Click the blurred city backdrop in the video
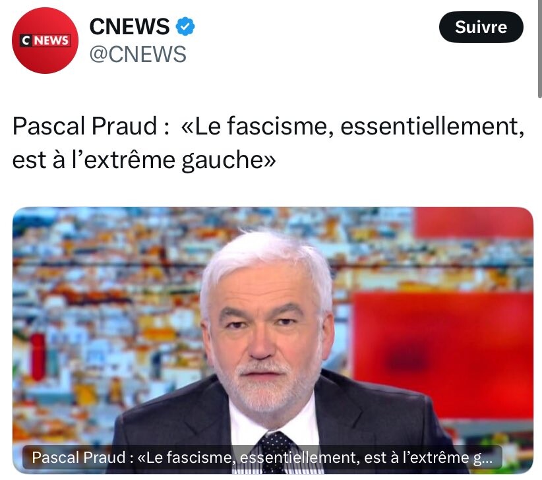Image resolution: width=542 pixels, height=480 pixels. [x=104, y=304]
